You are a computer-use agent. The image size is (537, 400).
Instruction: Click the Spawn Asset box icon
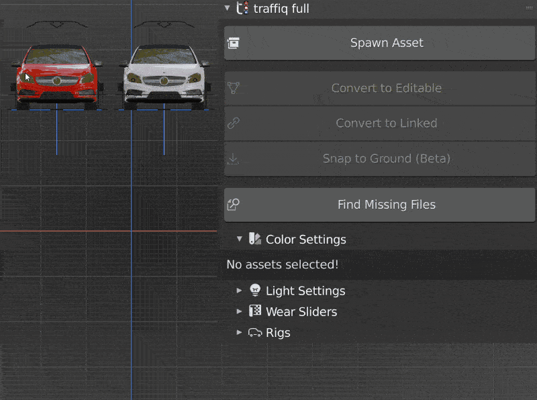(233, 43)
